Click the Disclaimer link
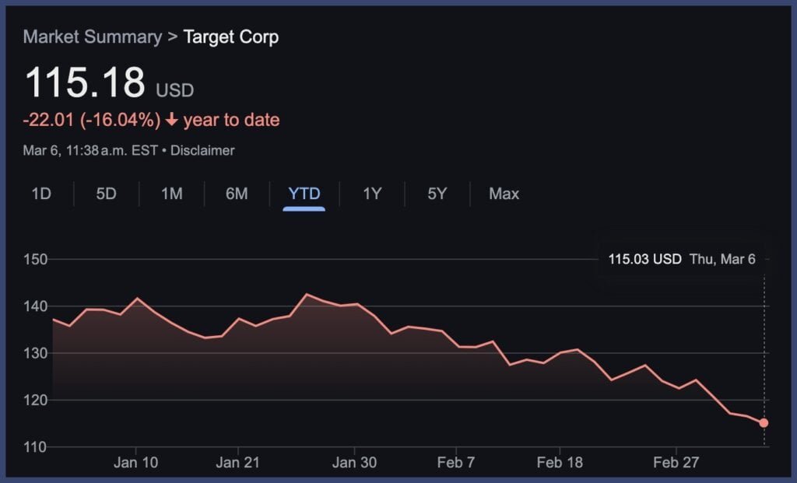Viewport: 797px width, 483px height. pyautogui.click(x=202, y=150)
